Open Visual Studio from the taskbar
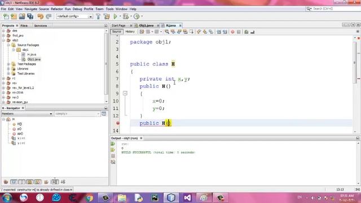361x203 pixels. (x=187, y=198)
